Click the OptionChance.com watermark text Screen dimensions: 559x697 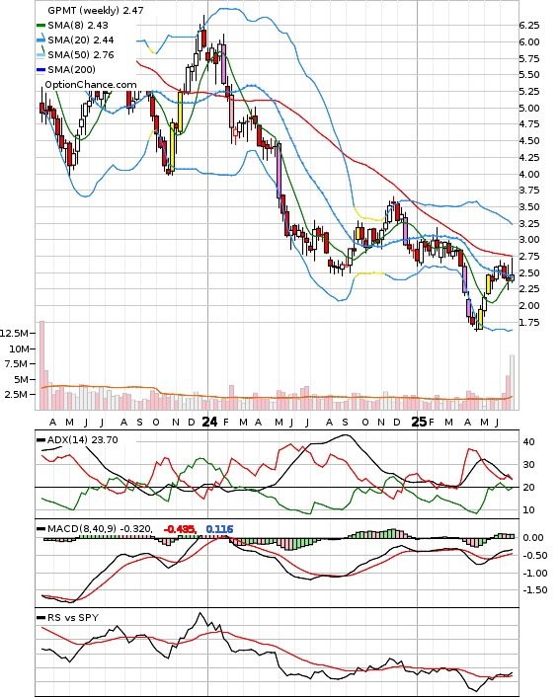click(x=91, y=85)
